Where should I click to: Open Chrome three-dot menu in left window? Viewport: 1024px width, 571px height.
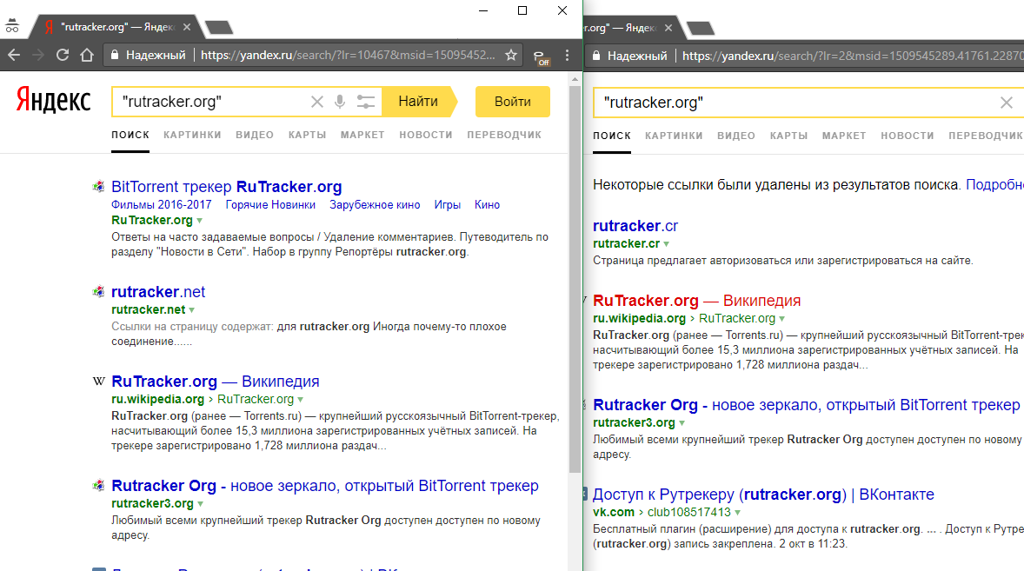567,55
